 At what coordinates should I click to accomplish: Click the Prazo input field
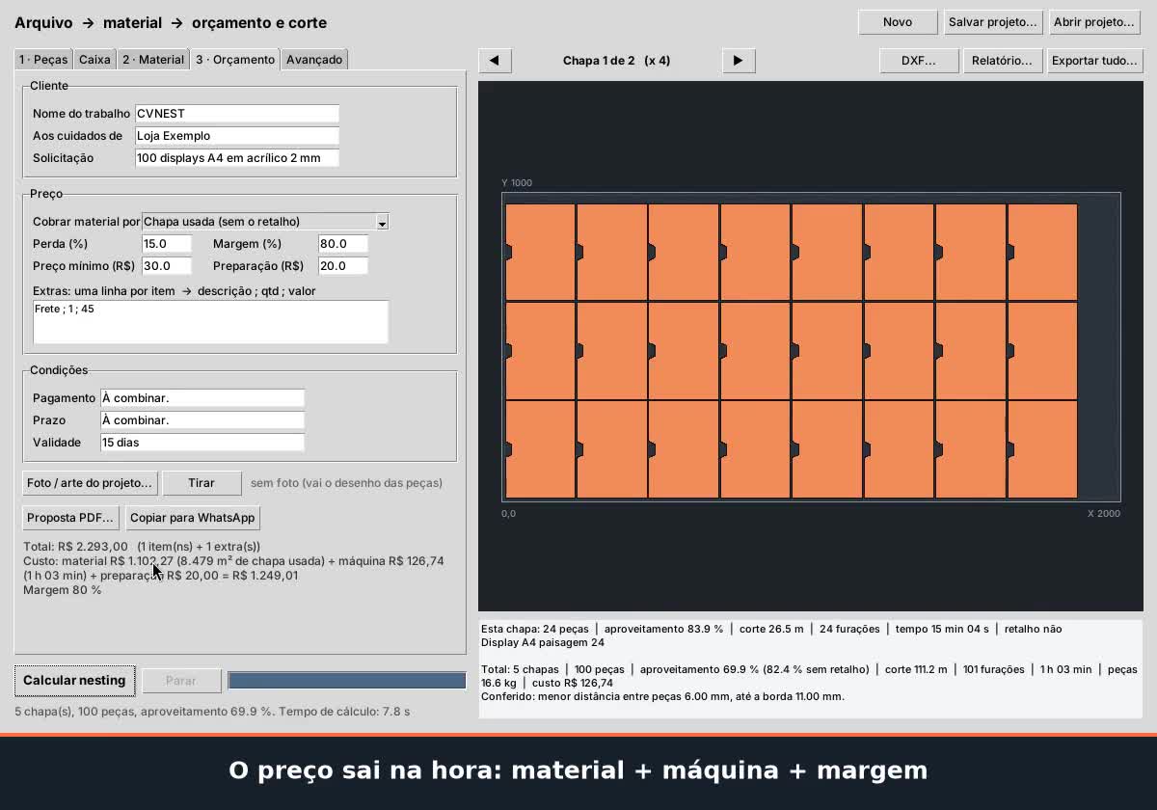(x=202, y=420)
